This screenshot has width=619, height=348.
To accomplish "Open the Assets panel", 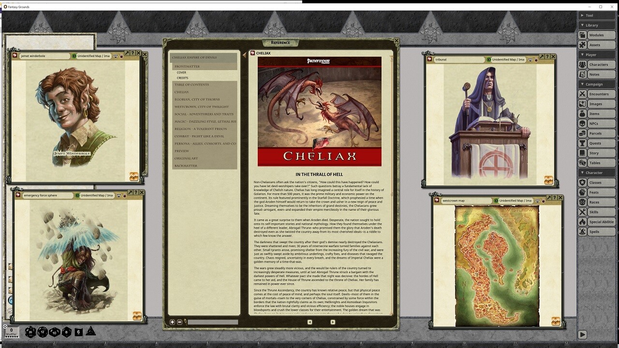I will tap(597, 44).
